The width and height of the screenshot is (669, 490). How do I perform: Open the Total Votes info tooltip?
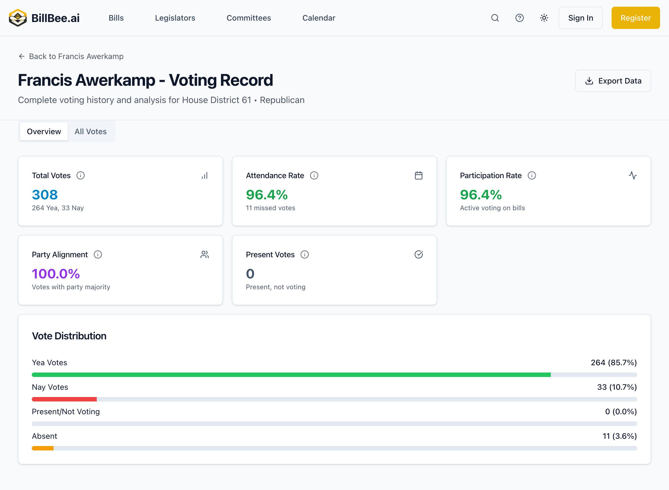81,175
